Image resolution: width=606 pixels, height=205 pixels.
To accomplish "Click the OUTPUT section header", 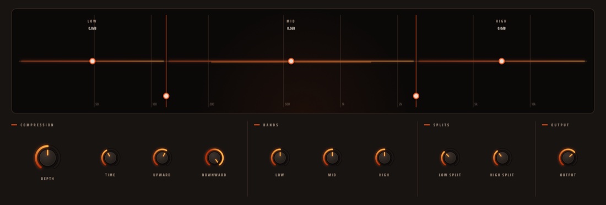I will click(x=560, y=125).
